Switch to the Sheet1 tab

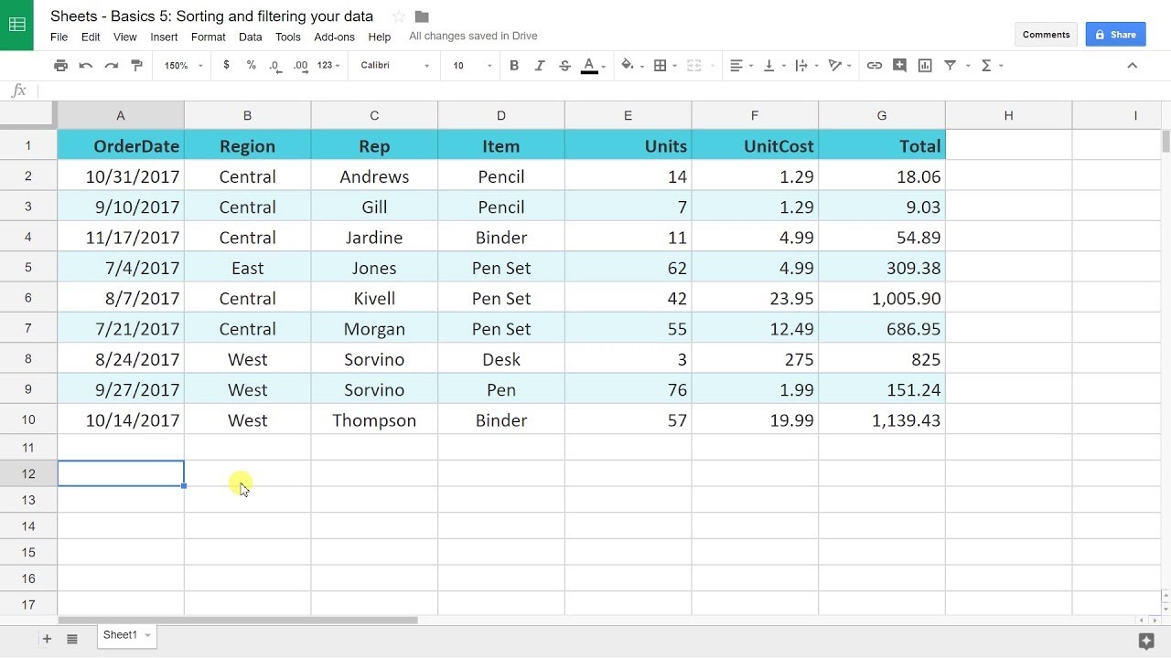pyautogui.click(x=120, y=635)
